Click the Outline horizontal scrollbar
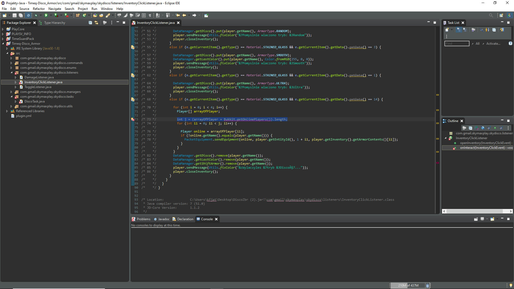This screenshot has height=289, width=514. 477,211
